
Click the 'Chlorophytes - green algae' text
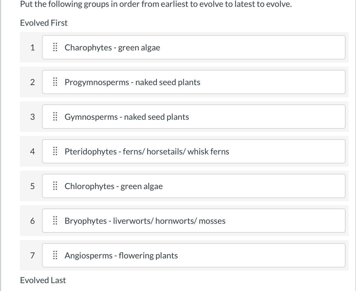[113, 186]
